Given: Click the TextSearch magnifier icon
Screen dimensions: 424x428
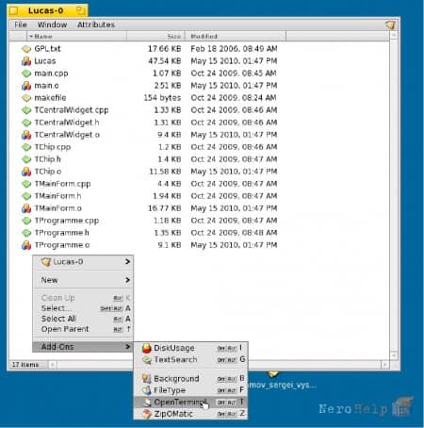Looking at the screenshot, I should 147,359.
